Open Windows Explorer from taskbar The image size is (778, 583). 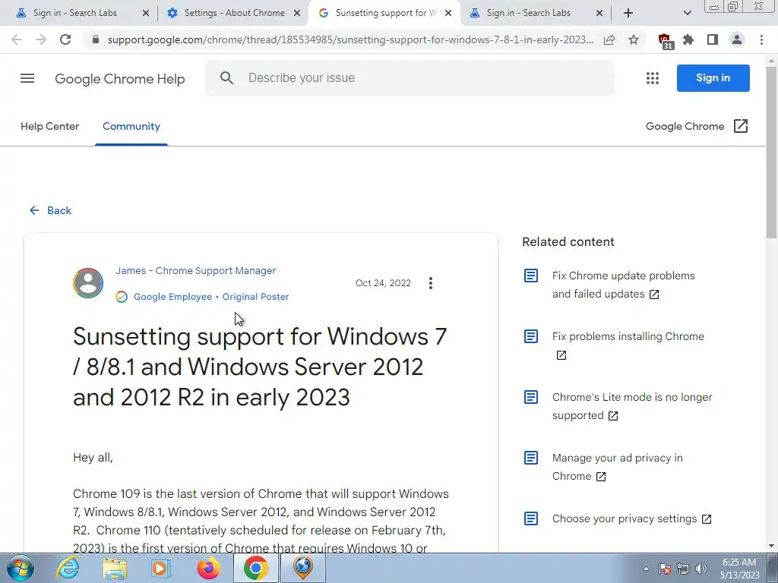115,569
